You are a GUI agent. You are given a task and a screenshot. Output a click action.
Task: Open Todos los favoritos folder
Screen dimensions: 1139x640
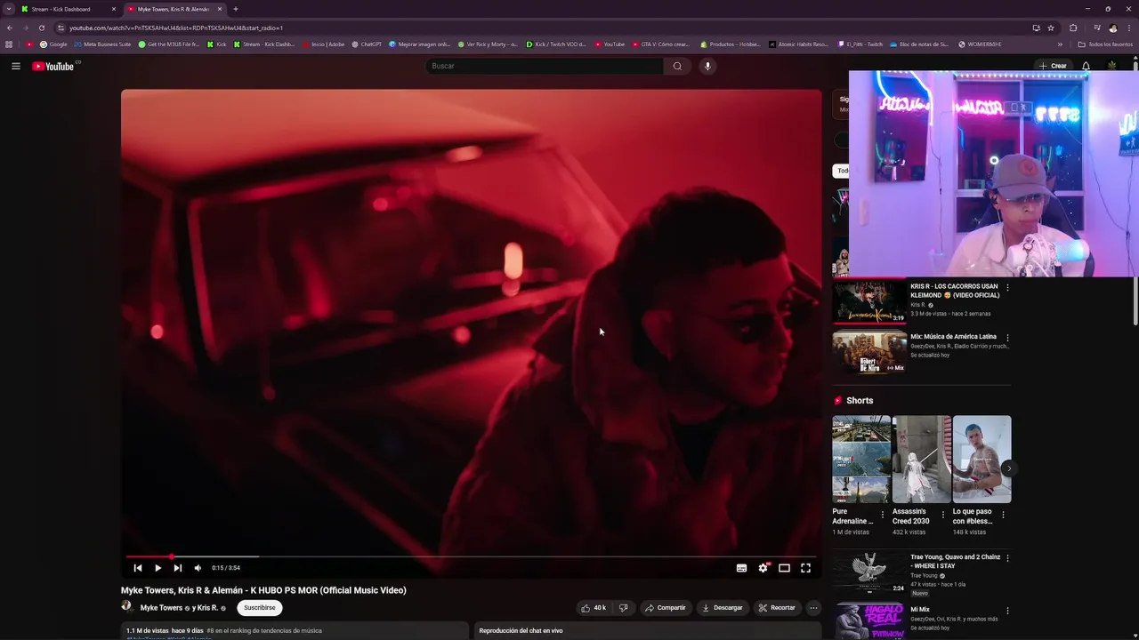(1105, 44)
